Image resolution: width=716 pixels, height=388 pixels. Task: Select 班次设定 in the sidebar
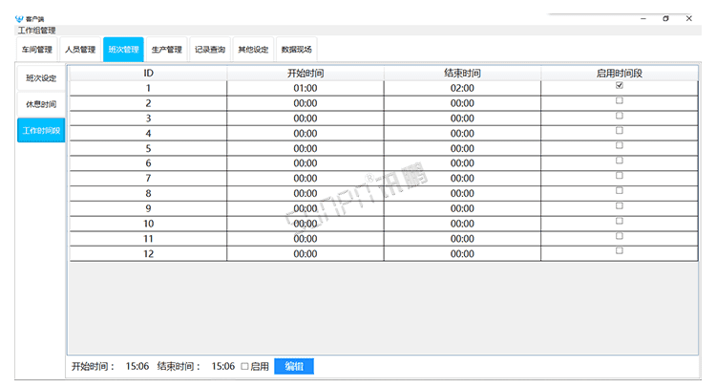(x=41, y=78)
